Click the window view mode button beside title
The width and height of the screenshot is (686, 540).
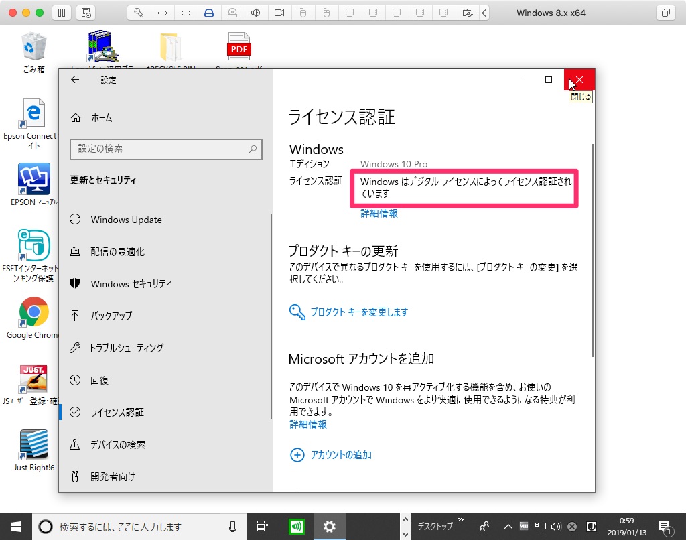click(665, 13)
